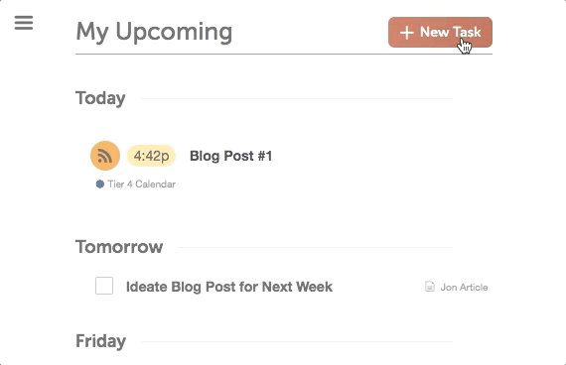Open Ideate Blog Post for Next Week title
Screen dimensions: 566x365
(229, 287)
